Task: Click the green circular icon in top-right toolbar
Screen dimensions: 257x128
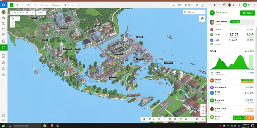Action: pyautogui.click(x=245, y=5)
